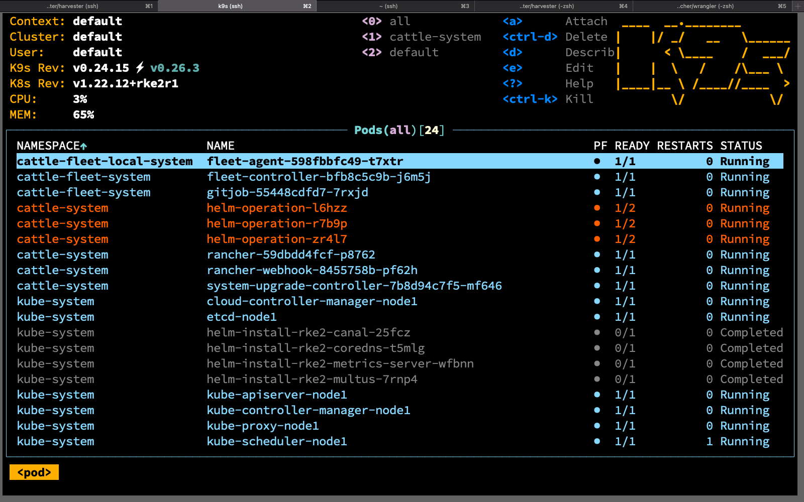Click the MEM value 65%
804x502 pixels.
[83, 114]
